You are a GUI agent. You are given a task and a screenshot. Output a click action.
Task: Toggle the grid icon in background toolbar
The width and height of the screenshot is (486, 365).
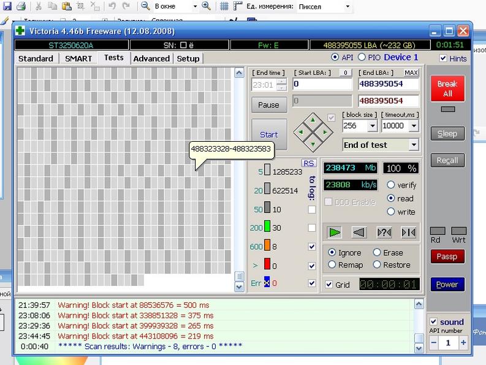(x=224, y=6)
